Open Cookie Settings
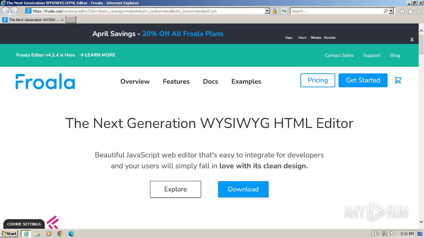Viewport: 424px width, 238px height. click(x=24, y=224)
